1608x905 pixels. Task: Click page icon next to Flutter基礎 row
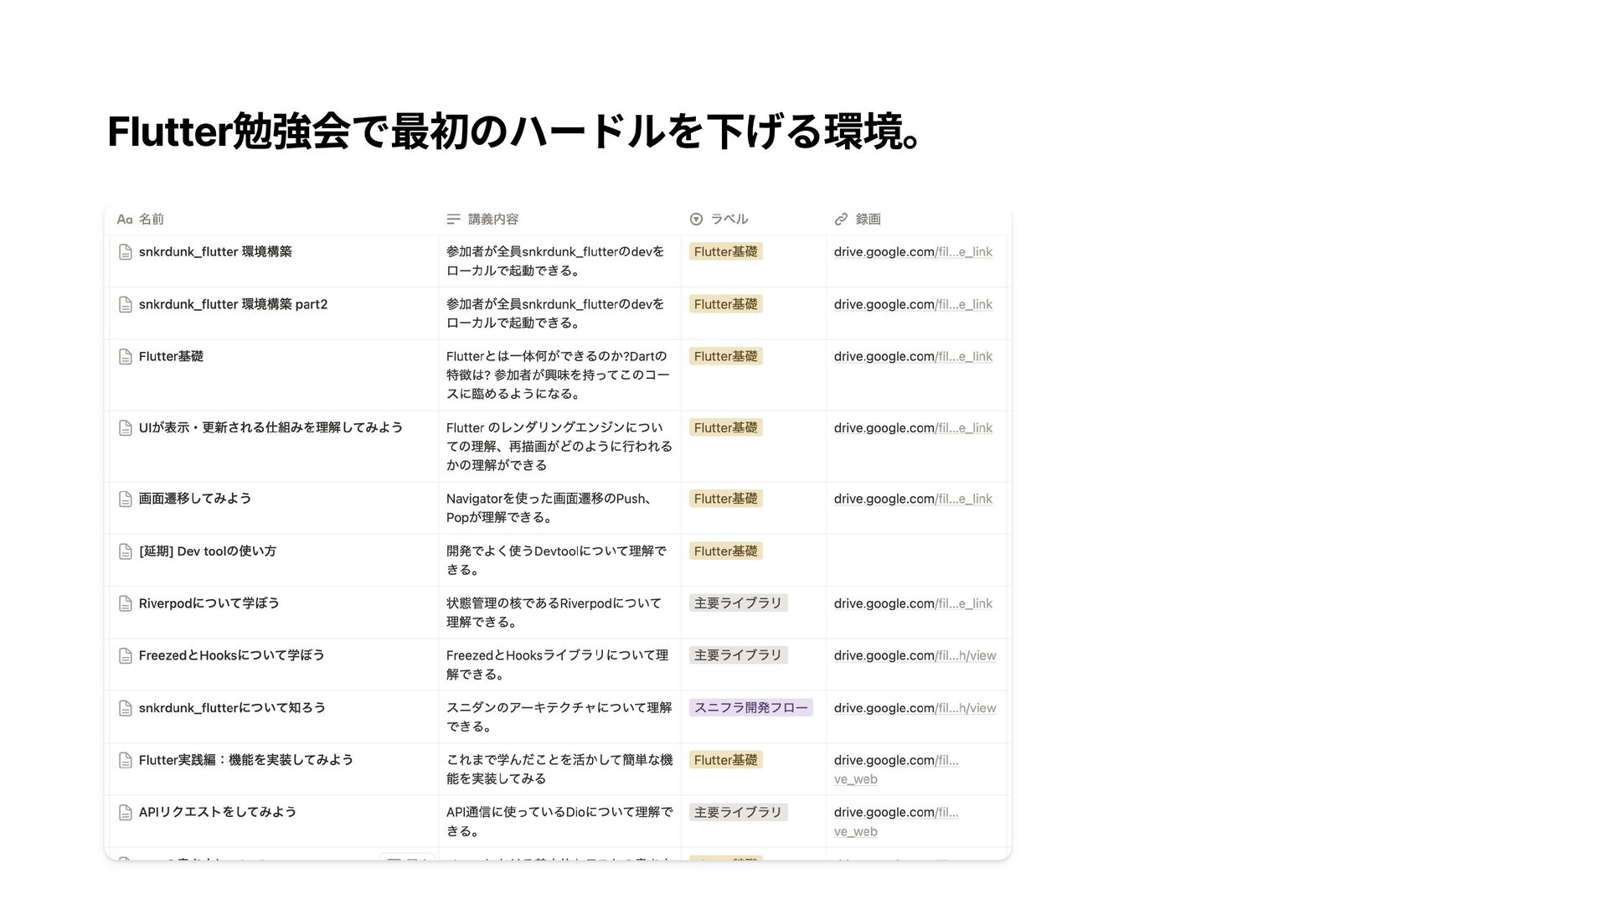coord(126,357)
